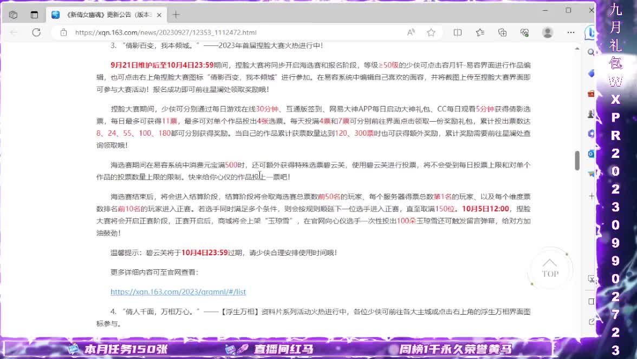Screen dimensions: 637x359
Task: Open the Favorites list
Action: pyautogui.click(x=480, y=32)
